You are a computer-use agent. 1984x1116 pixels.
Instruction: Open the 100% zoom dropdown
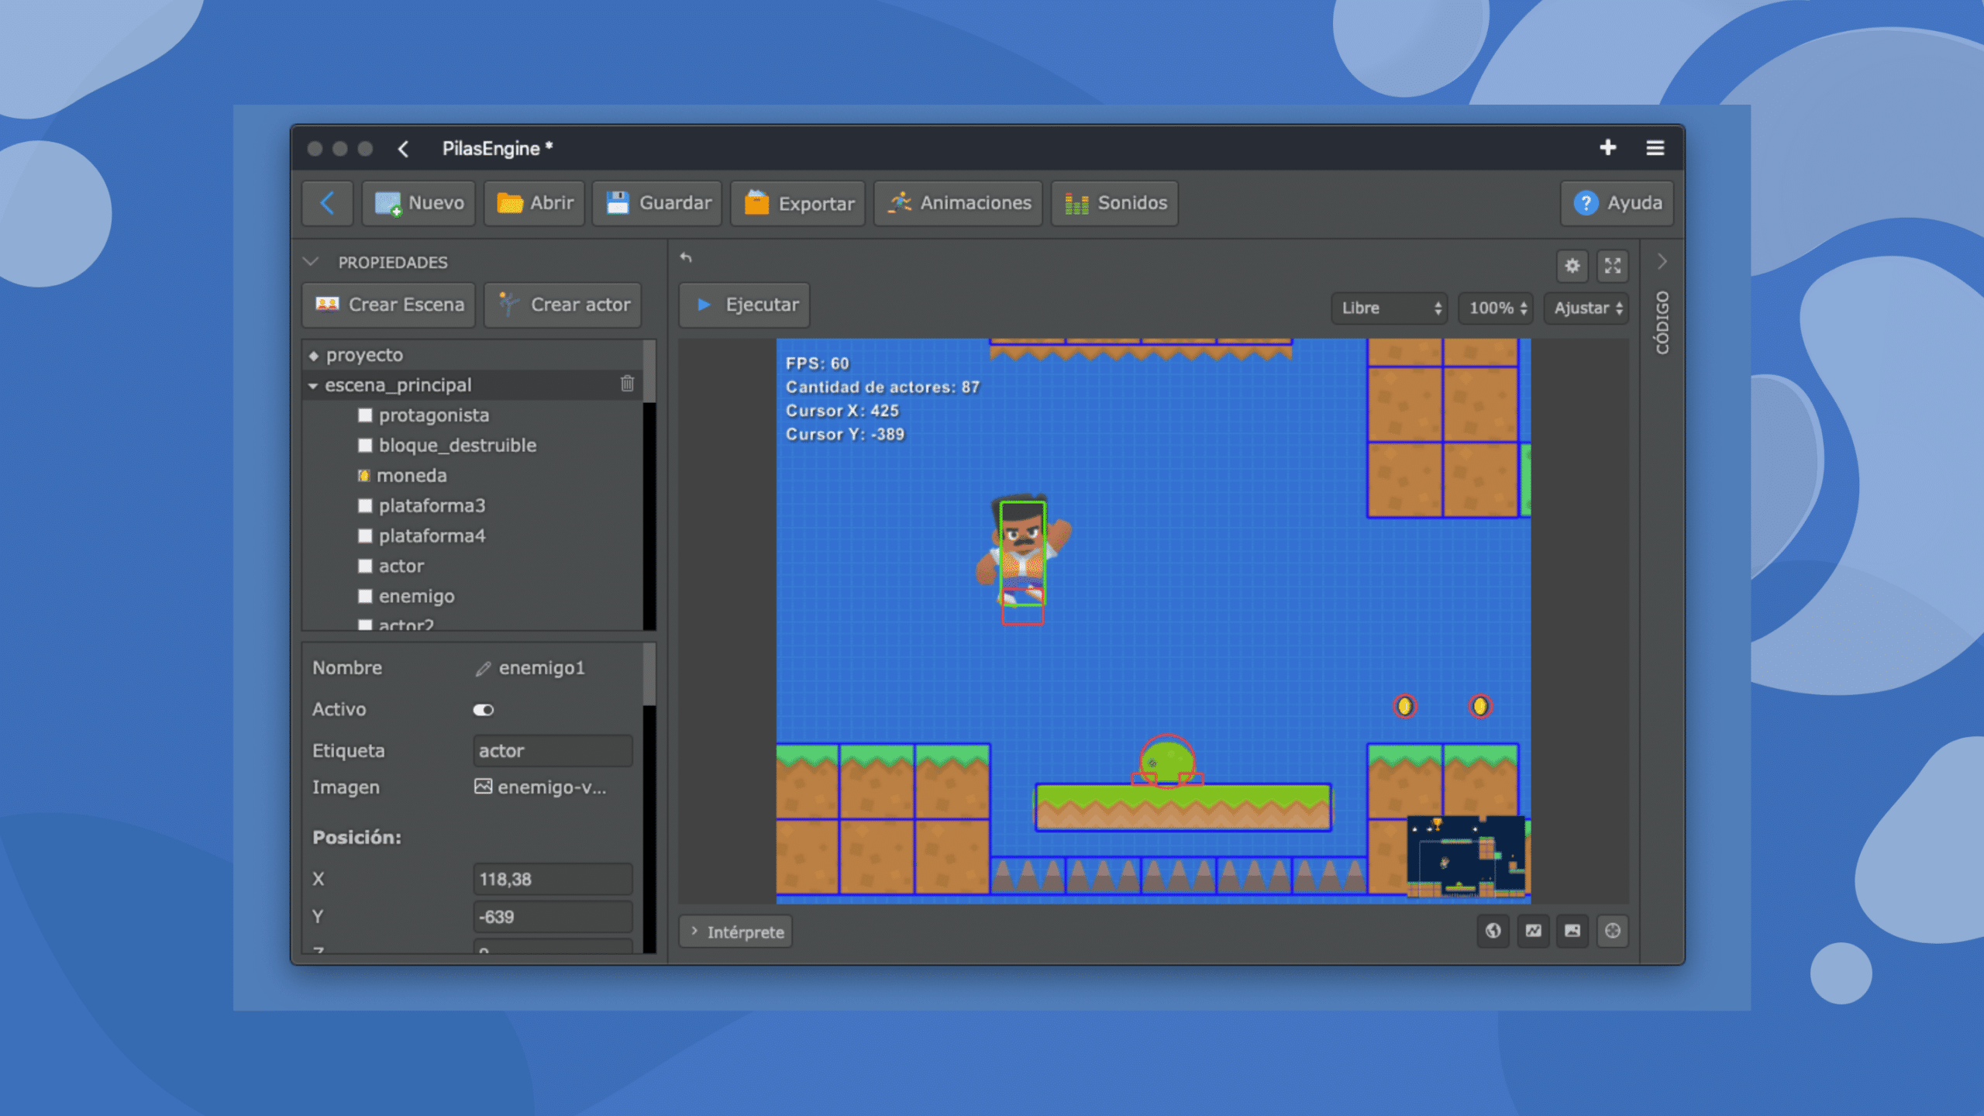(1496, 308)
